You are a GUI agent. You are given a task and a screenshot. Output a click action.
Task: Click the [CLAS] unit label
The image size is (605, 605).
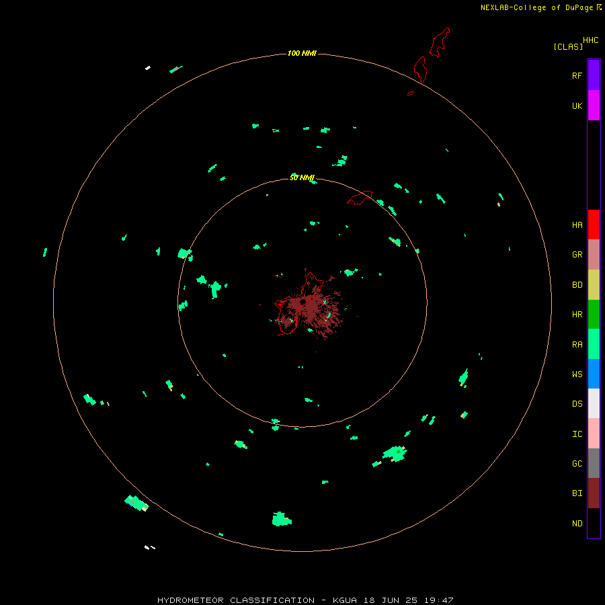568,46
